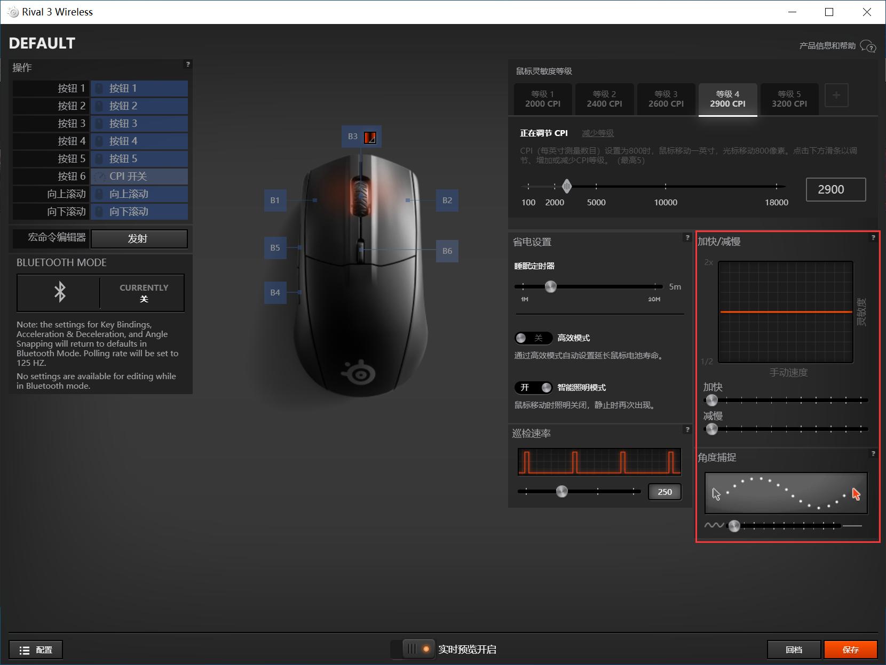Click the plus icon to add CPI level
Viewport: 886px width, 665px height.
pyautogui.click(x=836, y=95)
